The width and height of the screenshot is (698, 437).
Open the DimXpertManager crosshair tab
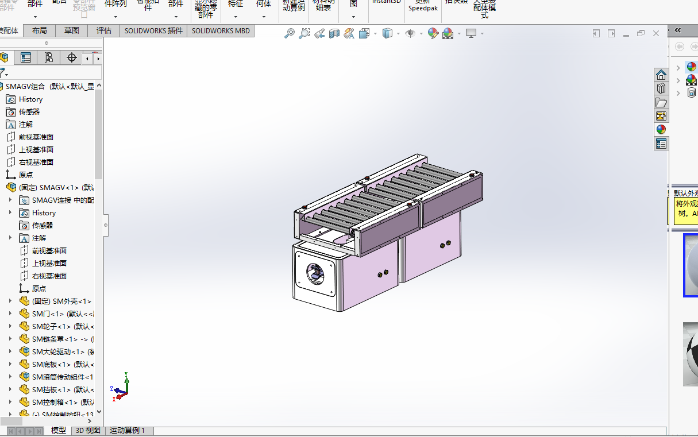71,57
